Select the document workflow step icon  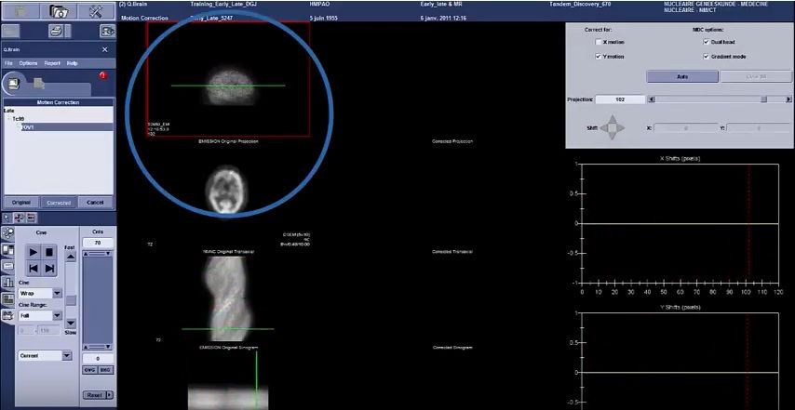coord(39,83)
